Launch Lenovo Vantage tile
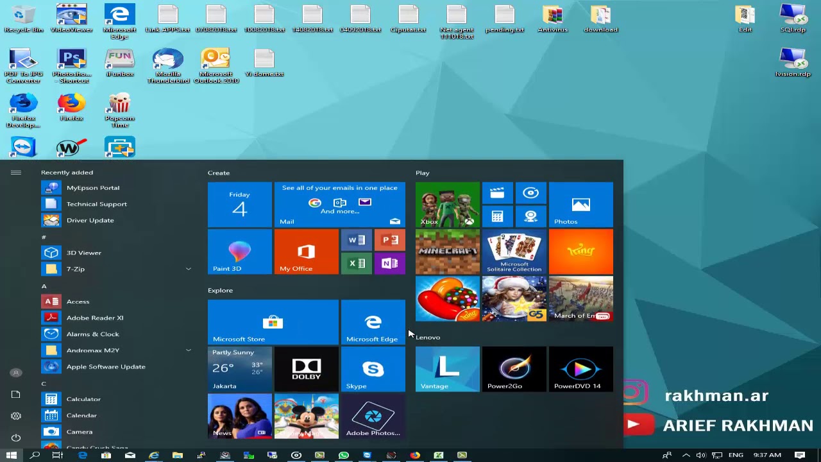821x462 pixels. (447, 369)
